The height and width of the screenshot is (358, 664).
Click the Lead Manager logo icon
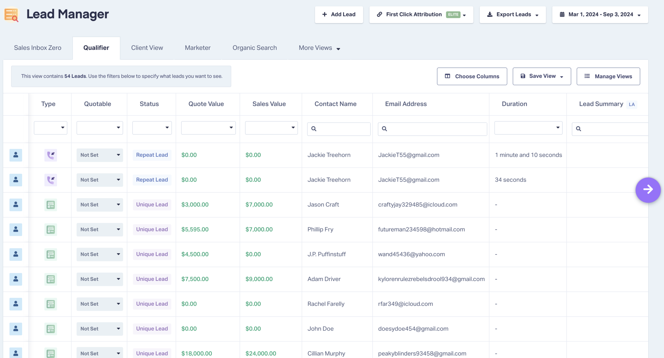pyautogui.click(x=12, y=15)
